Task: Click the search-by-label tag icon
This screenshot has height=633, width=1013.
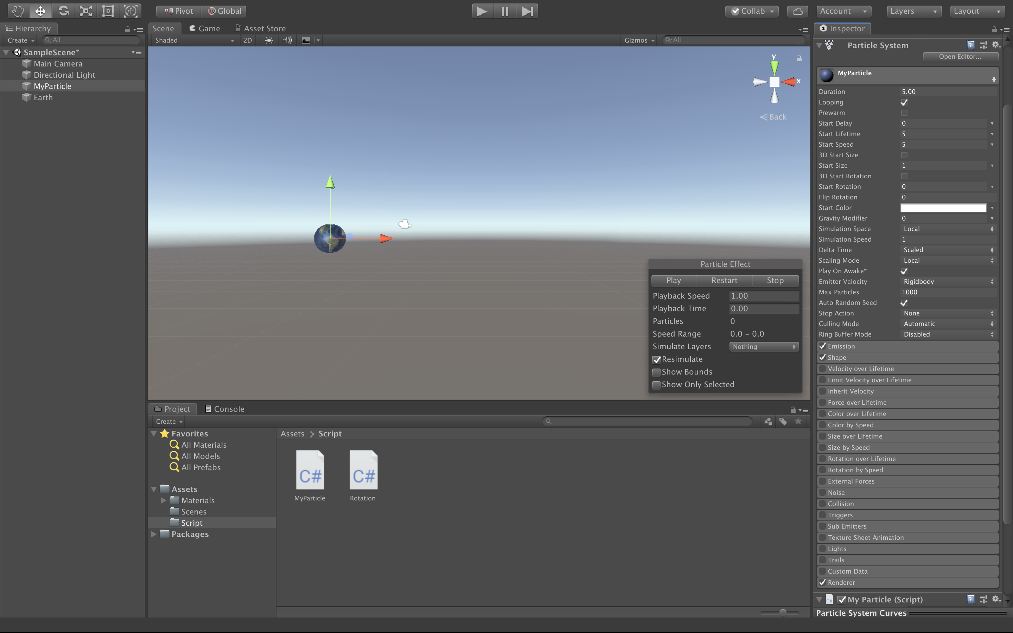Action: click(783, 421)
